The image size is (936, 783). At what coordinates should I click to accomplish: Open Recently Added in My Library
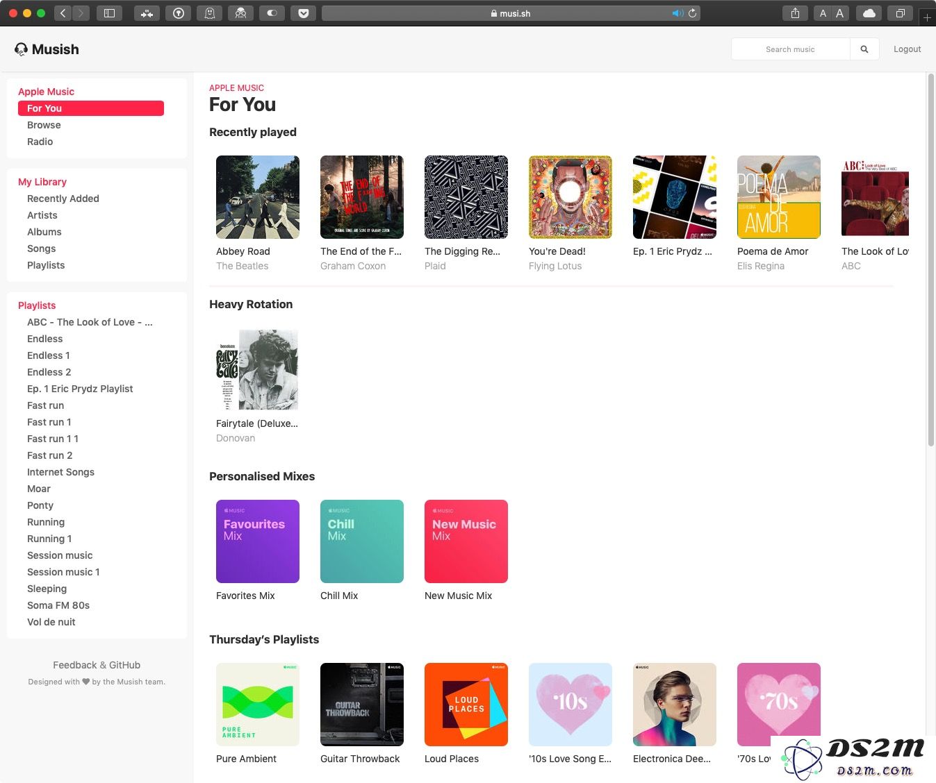(x=63, y=199)
